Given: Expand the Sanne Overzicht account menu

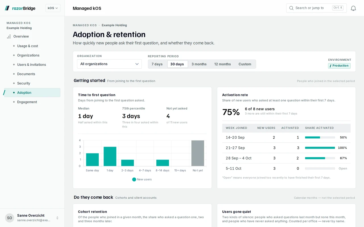Looking at the screenshot, I should (32, 218).
